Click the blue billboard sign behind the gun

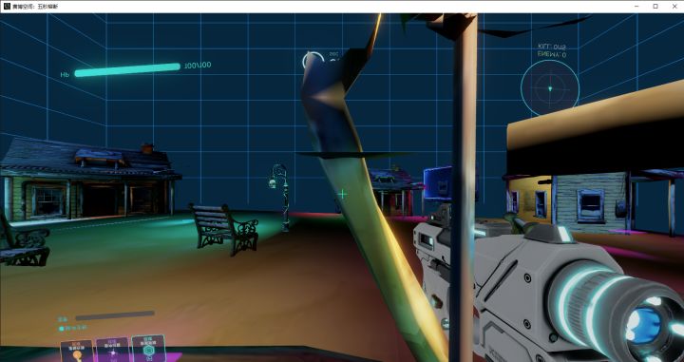point(438,183)
